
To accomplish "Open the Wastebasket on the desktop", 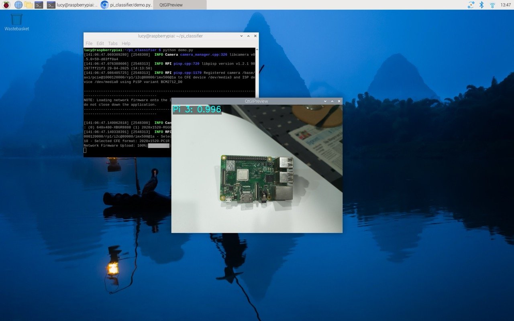I will tap(16, 20).
